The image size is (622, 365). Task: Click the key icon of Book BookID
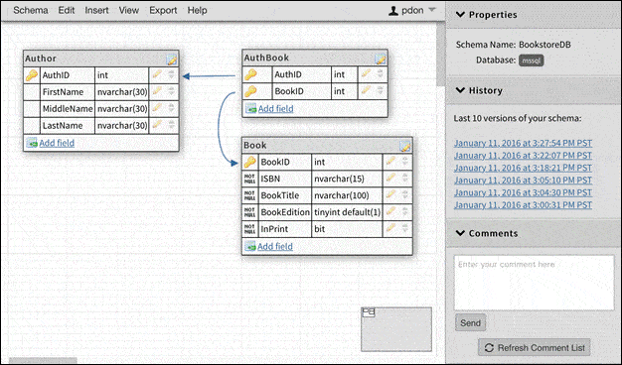(x=250, y=162)
